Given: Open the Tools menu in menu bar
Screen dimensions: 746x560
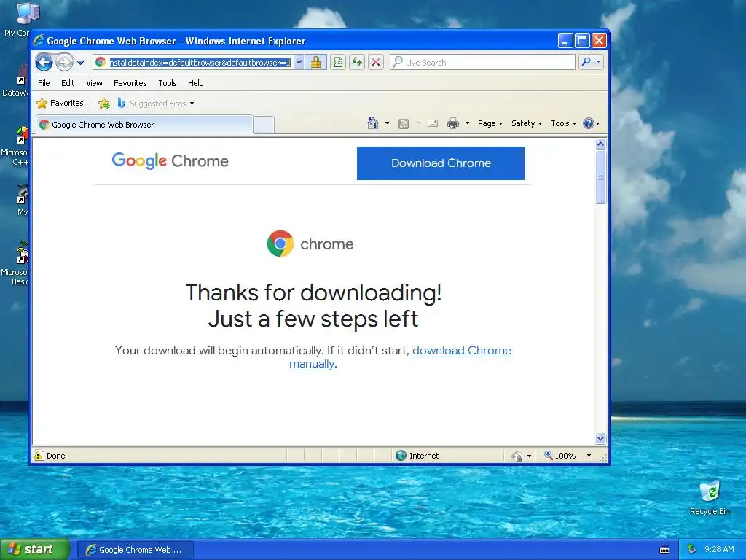Looking at the screenshot, I should 168,83.
